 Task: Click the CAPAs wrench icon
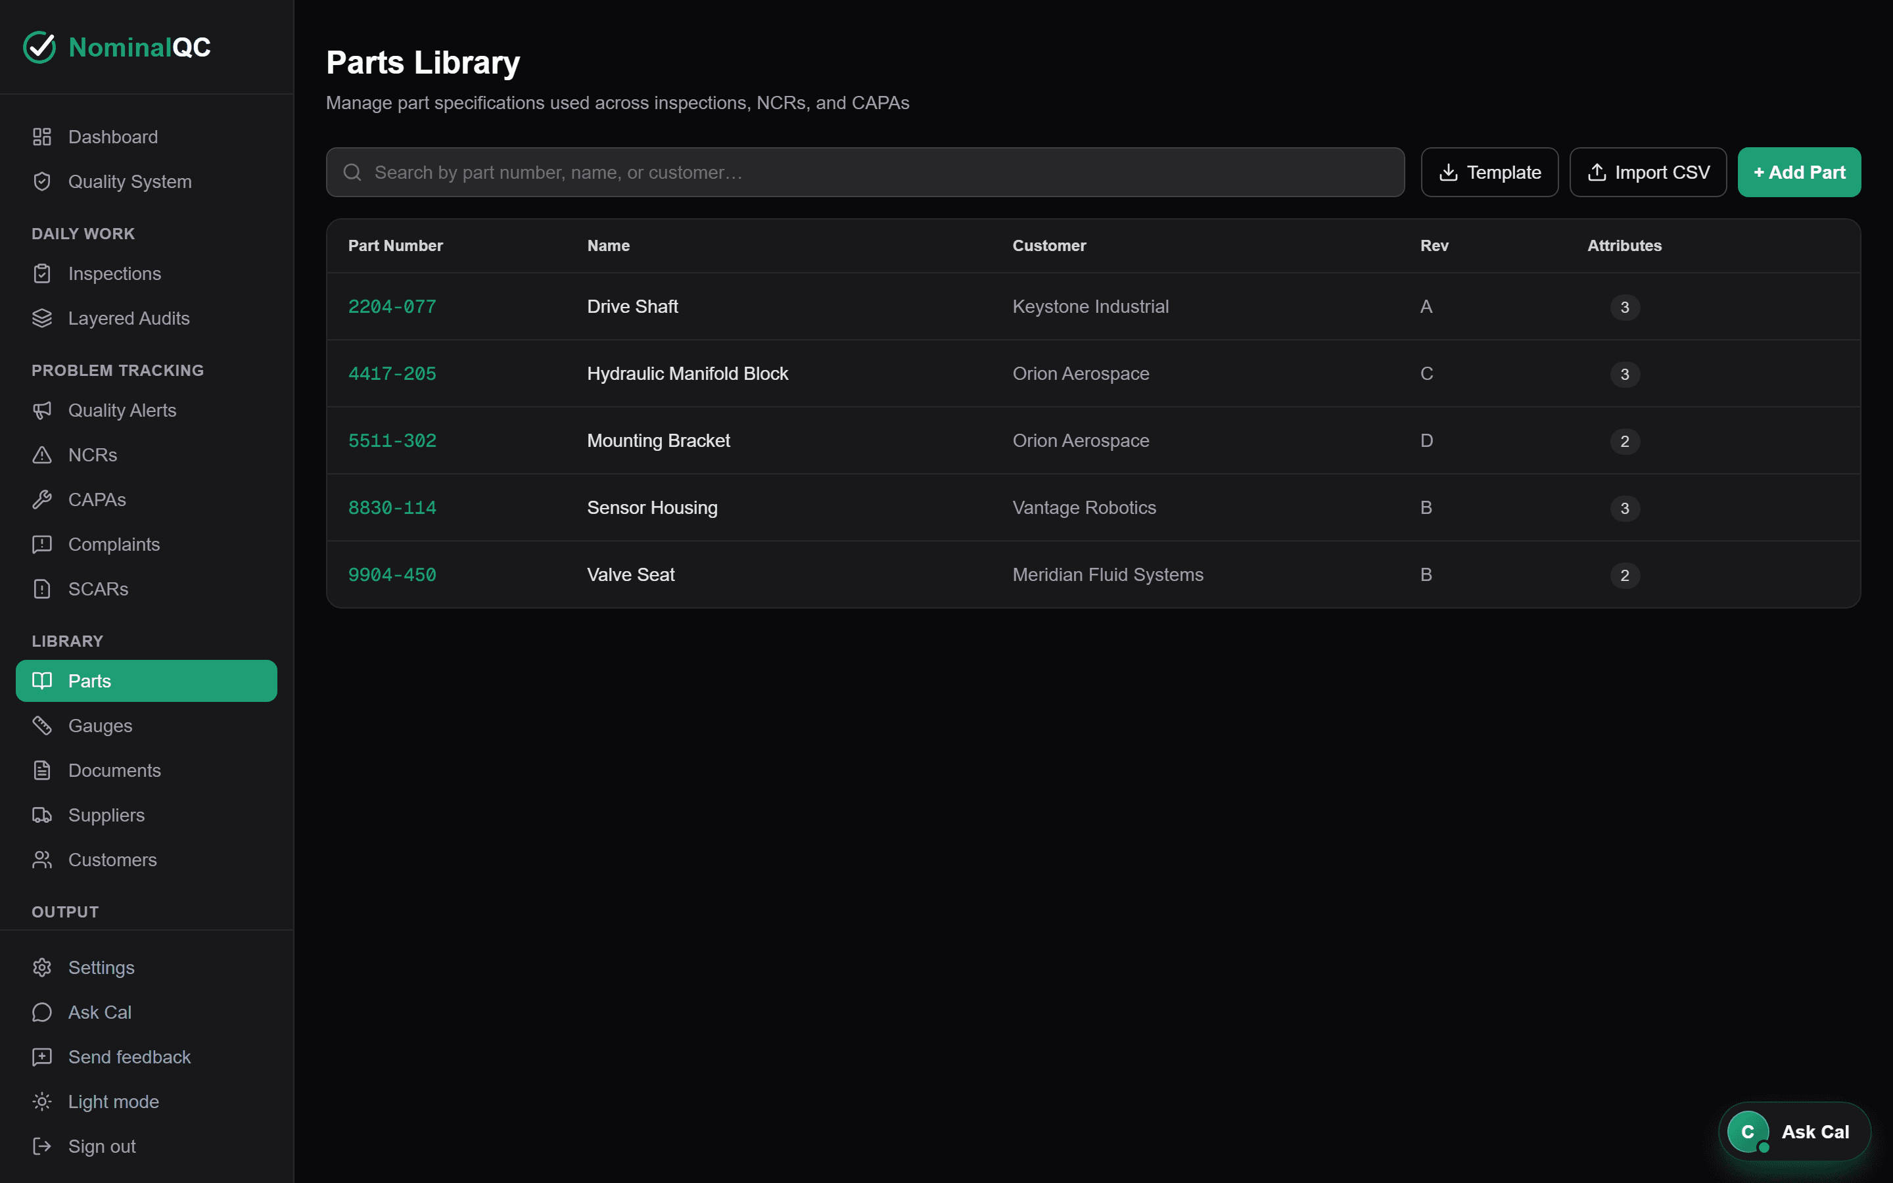coord(42,499)
